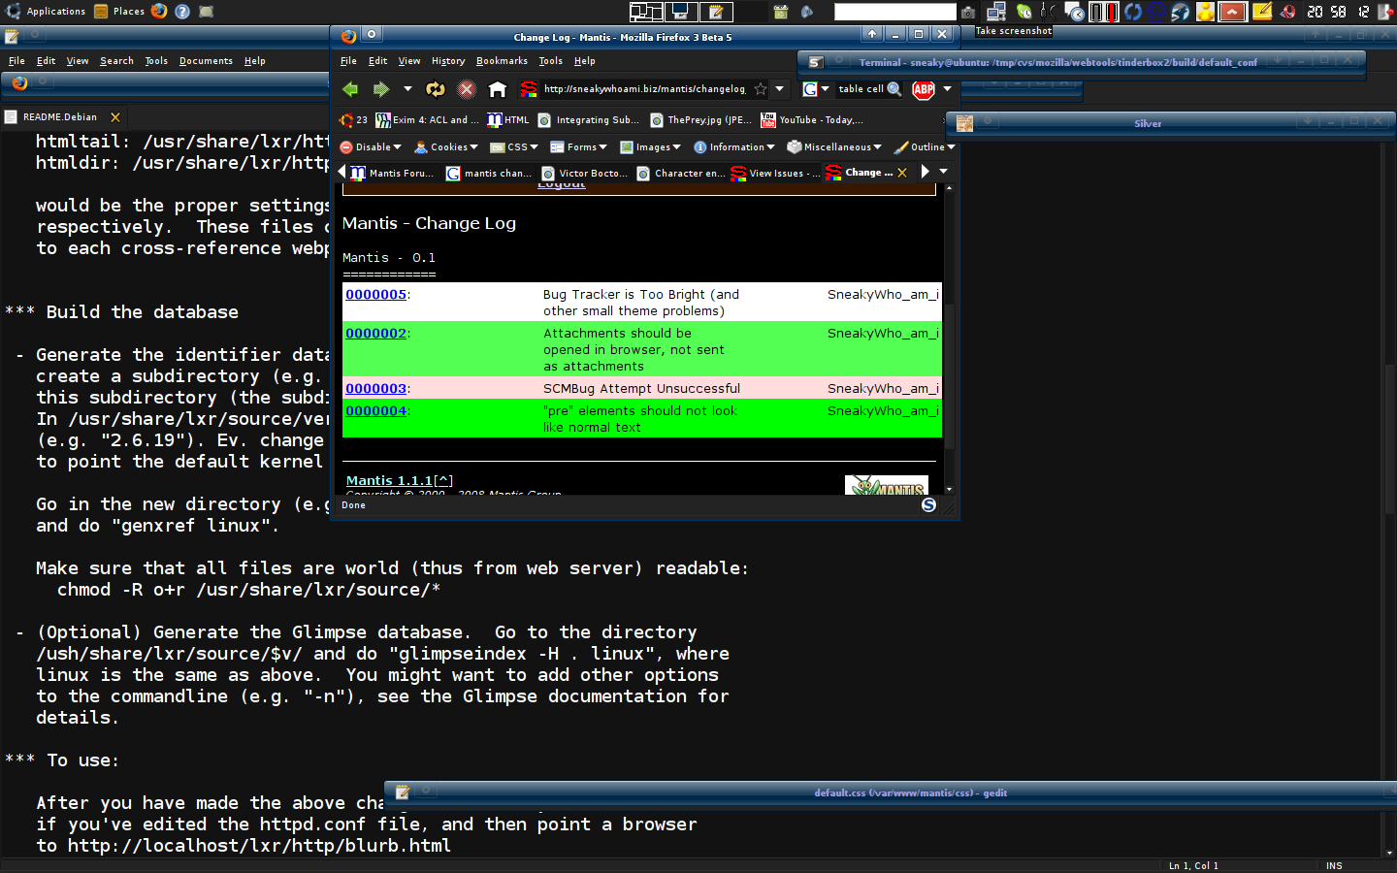Open the Documents menu in gedit

(206, 61)
